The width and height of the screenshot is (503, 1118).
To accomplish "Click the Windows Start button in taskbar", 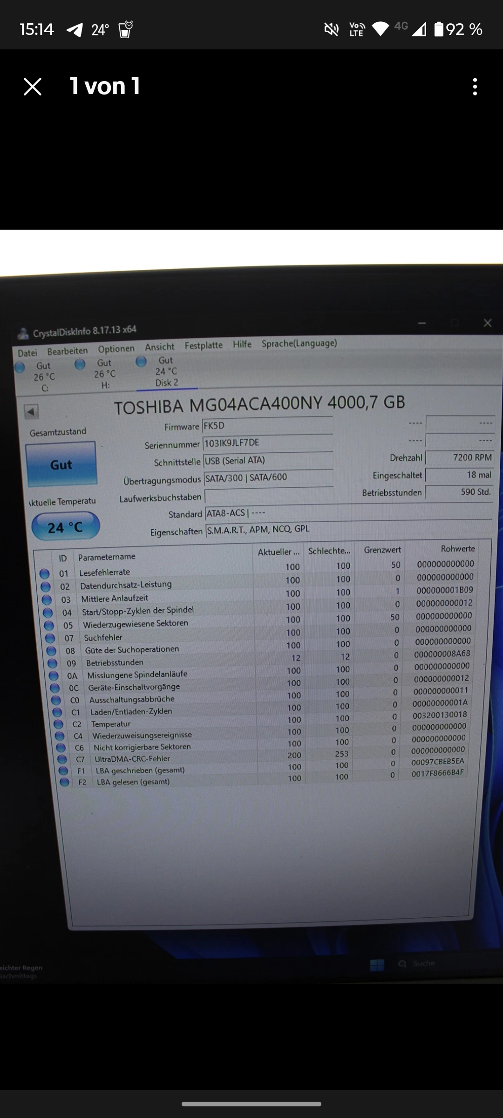I will coord(377,965).
